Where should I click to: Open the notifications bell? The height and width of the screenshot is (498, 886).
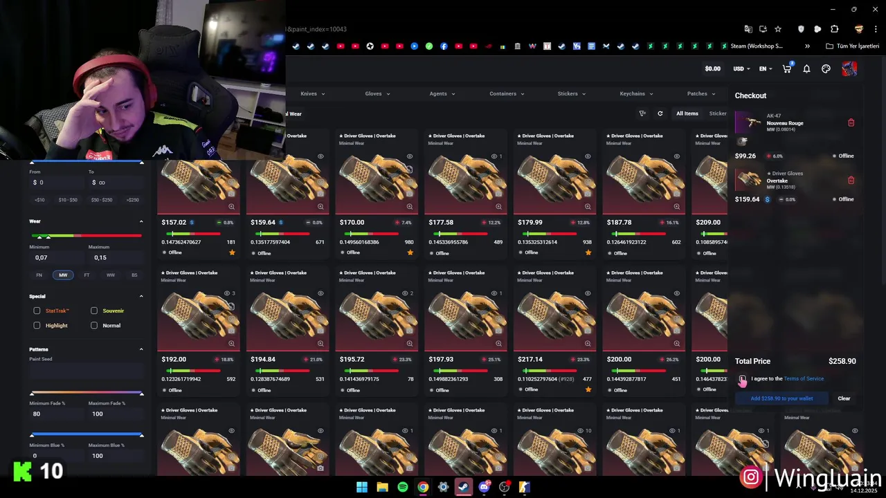806,68
